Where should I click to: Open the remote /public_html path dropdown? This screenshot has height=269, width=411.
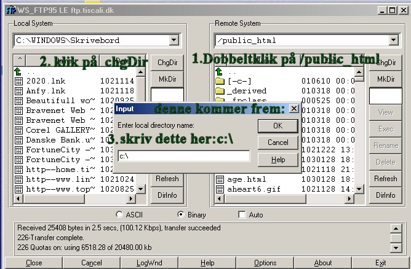[x=393, y=41]
